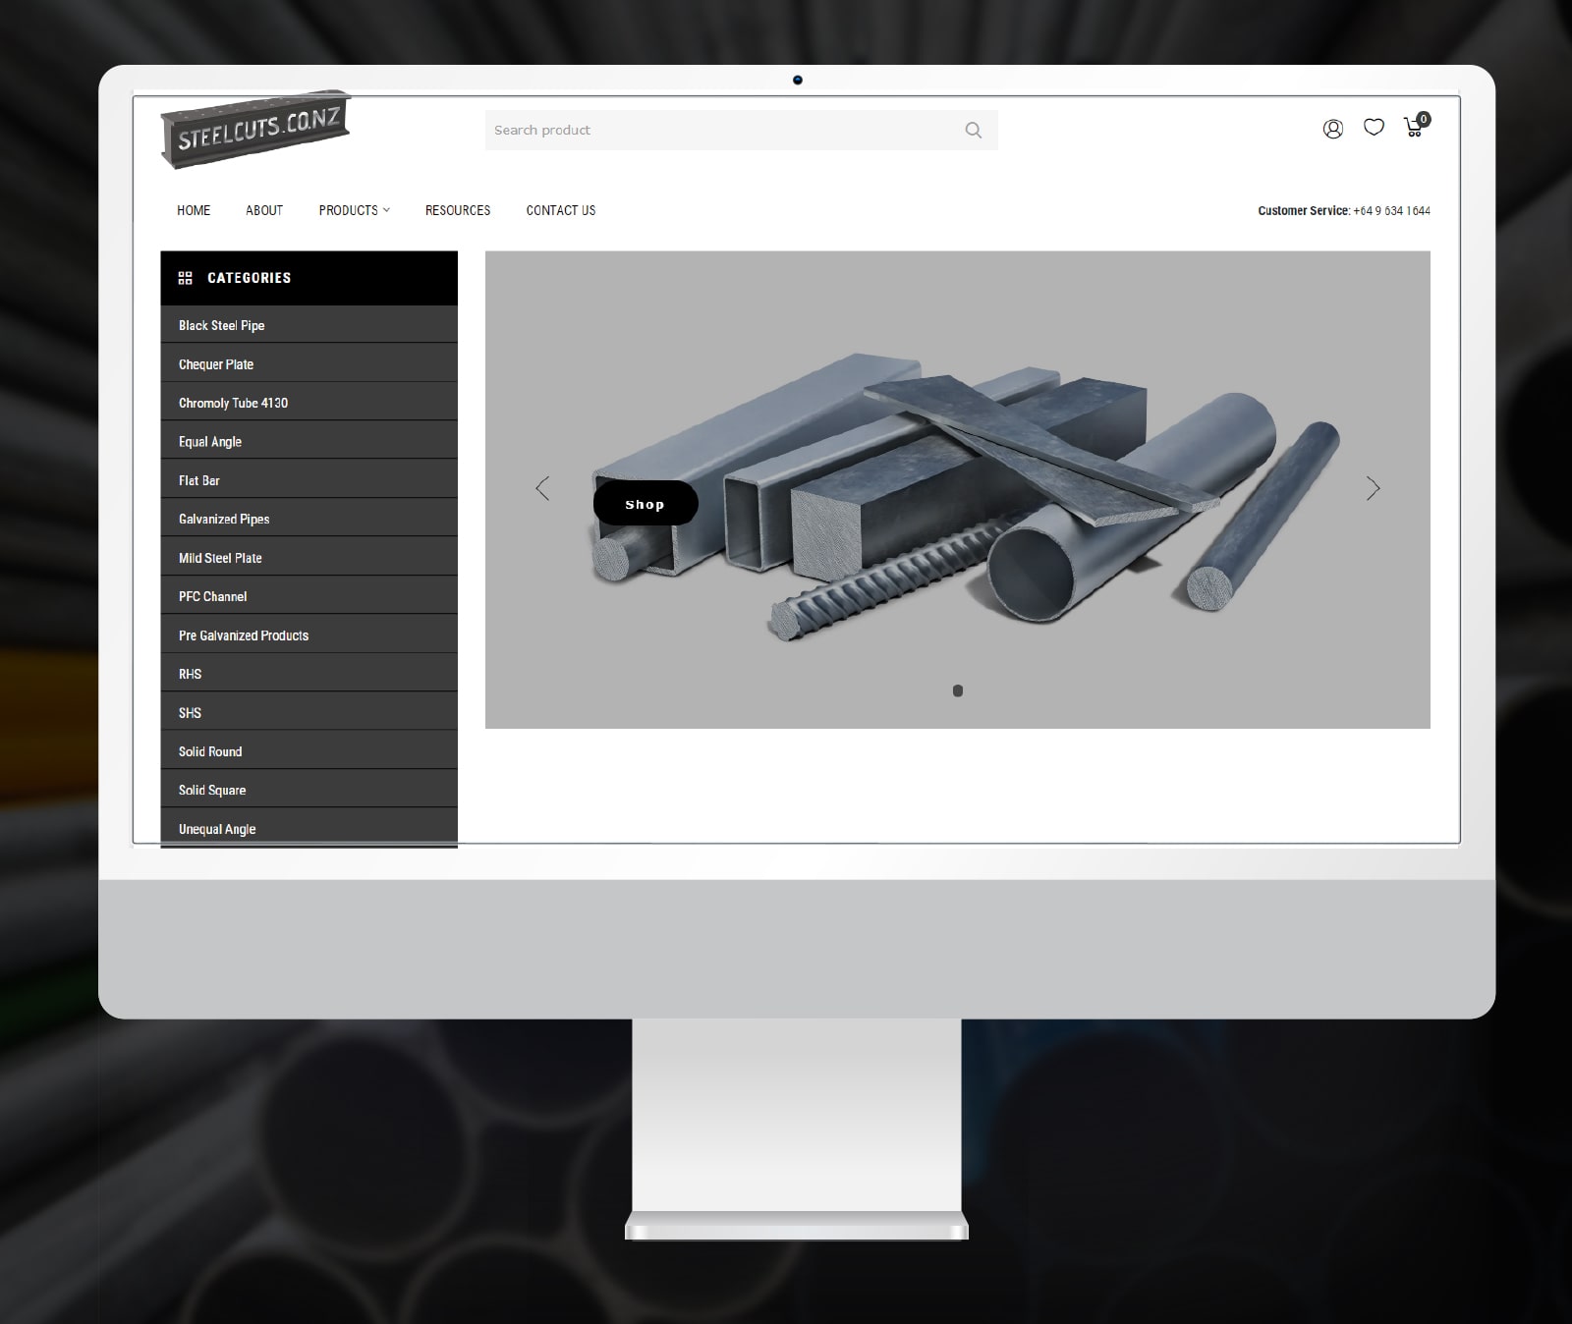Go to the About page
The image size is (1572, 1324).
(264, 210)
